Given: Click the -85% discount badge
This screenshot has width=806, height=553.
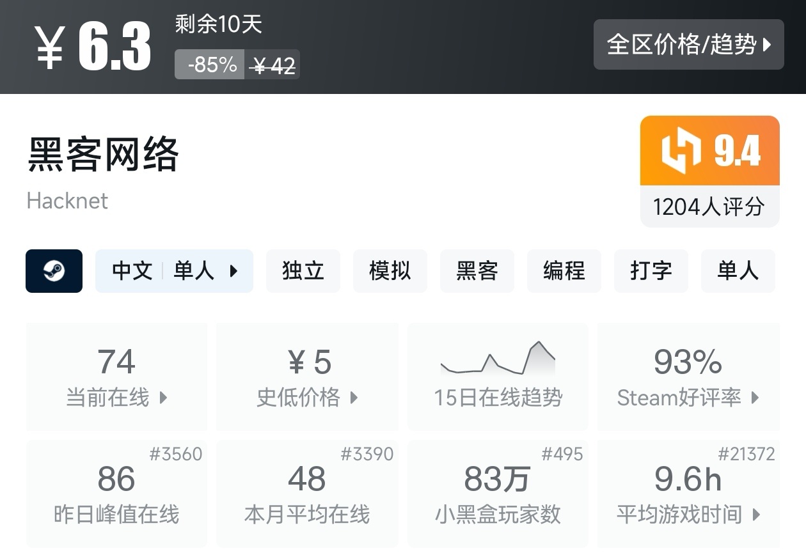Looking at the screenshot, I should coord(209,65).
